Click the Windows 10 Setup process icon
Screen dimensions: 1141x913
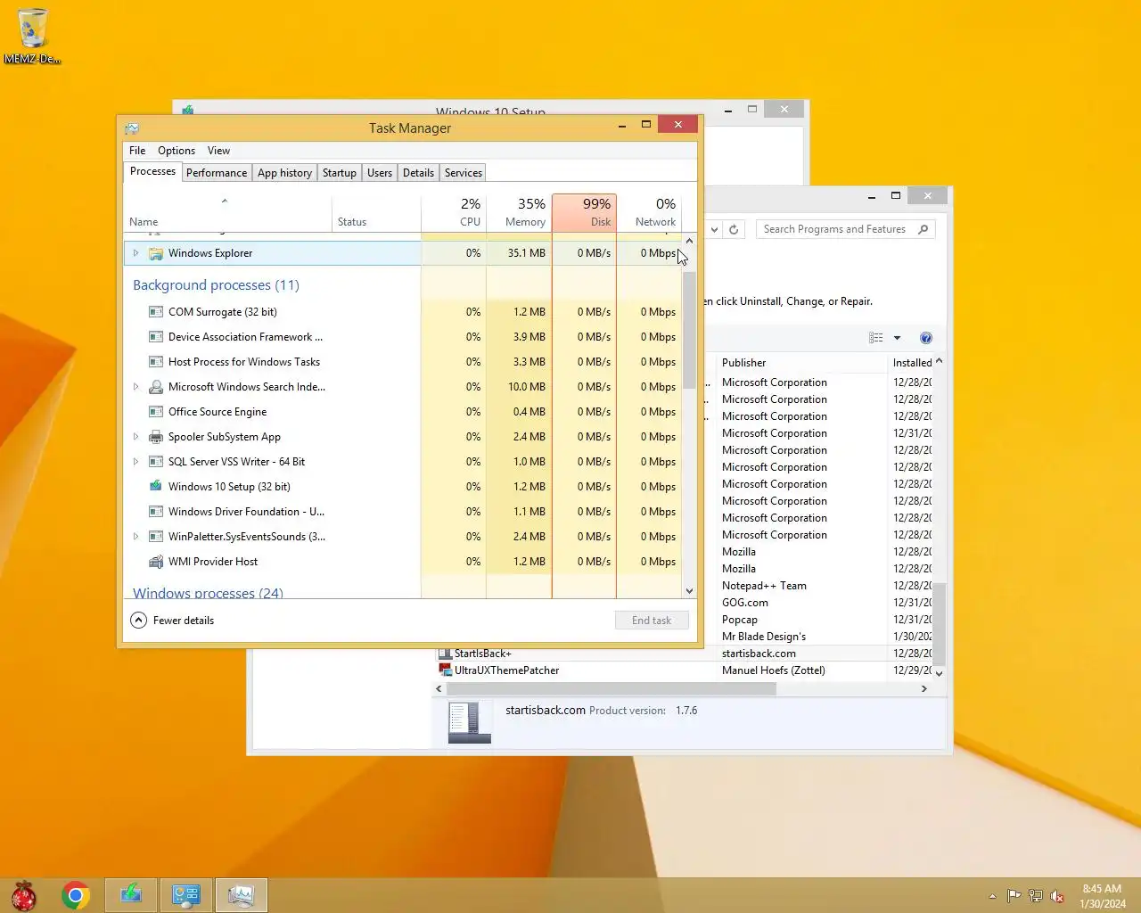click(x=156, y=487)
